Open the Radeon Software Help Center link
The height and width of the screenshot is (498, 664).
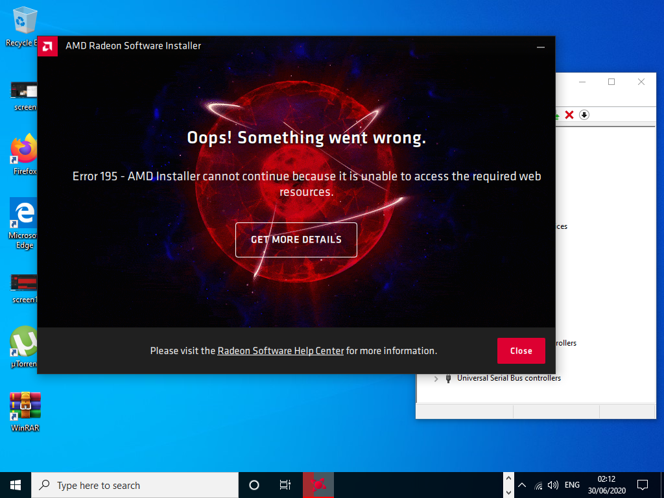[x=280, y=351]
